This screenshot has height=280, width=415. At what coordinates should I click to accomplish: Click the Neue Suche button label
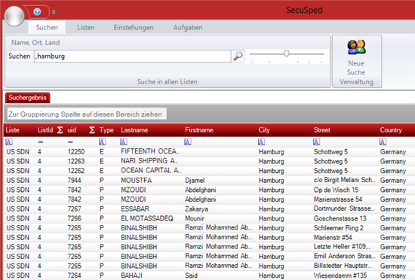[356, 68]
